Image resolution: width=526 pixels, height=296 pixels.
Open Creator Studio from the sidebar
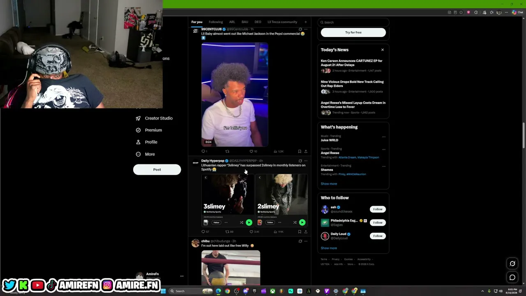click(154, 118)
